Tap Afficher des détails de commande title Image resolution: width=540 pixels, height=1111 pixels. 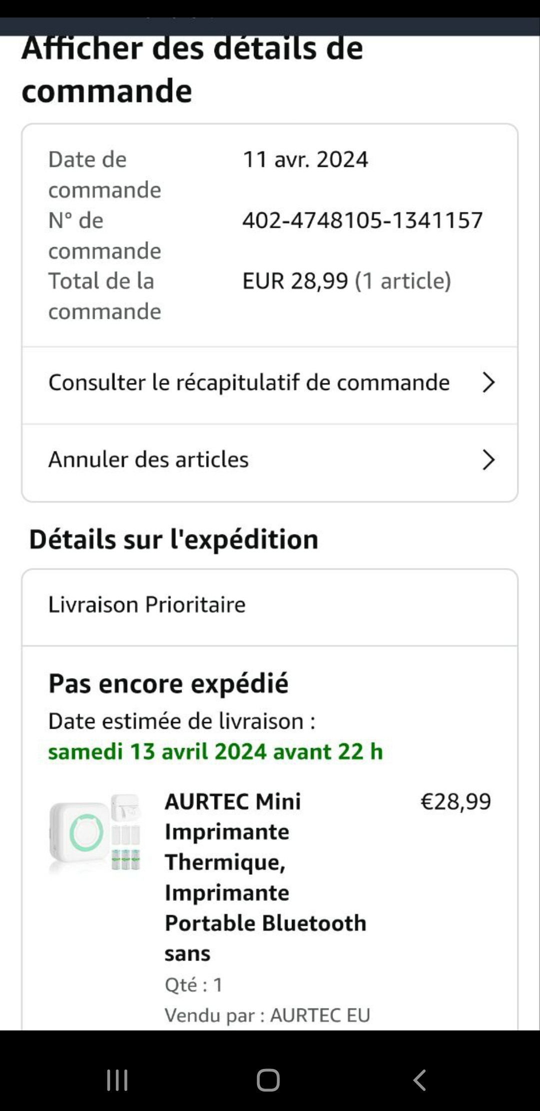coord(192,70)
